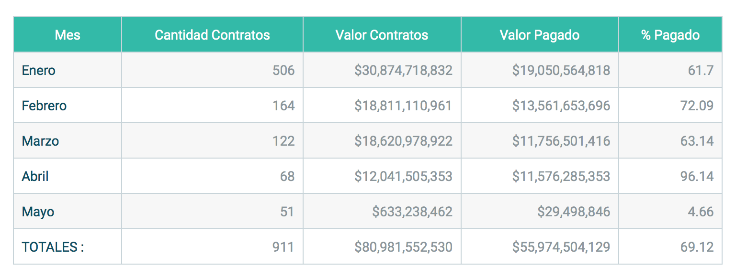Select total paid value $55,974,504,129
The width and height of the screenshot is (747, 277).
[x=561, y=247]
